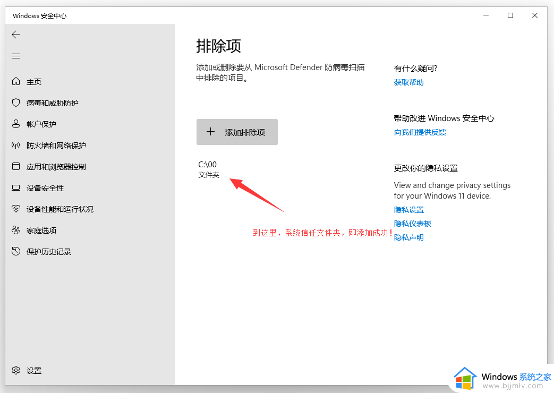Viewport: 554px width, 393px height.
Task: Click the 添加排除项 button
Action: pyautogui.click(x=237, y=132)
